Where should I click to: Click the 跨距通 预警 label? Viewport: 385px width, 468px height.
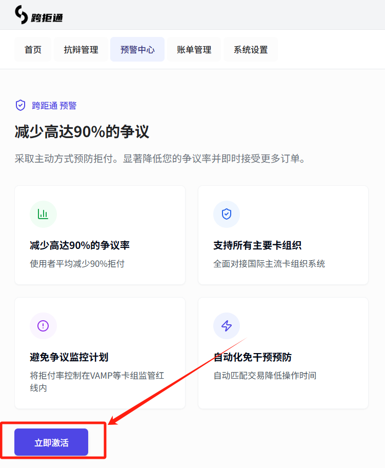(54, 106)
